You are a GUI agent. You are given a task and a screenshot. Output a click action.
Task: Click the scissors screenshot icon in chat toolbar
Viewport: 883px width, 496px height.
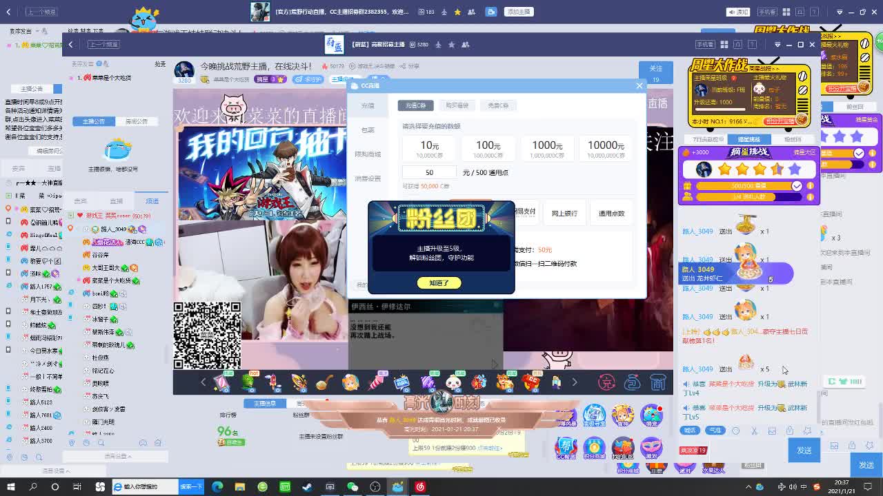click(754, 431)
